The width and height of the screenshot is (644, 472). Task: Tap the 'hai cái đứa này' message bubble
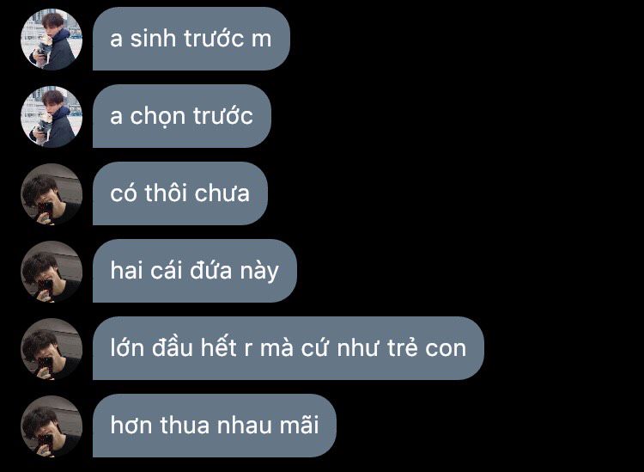click(x=195, y=271)
